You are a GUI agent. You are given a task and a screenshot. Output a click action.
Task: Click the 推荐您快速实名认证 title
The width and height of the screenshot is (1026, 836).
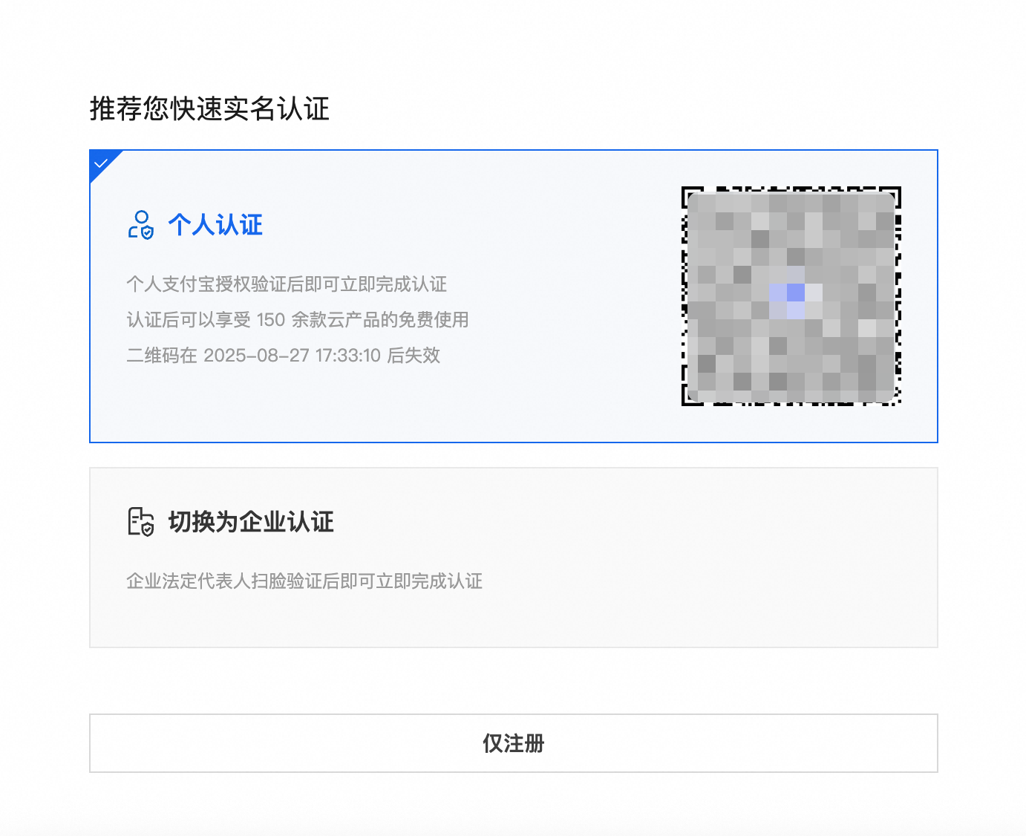(x=210, y=109)
